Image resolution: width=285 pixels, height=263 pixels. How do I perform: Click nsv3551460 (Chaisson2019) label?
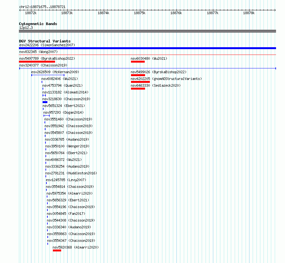click(x=68, y=119)
